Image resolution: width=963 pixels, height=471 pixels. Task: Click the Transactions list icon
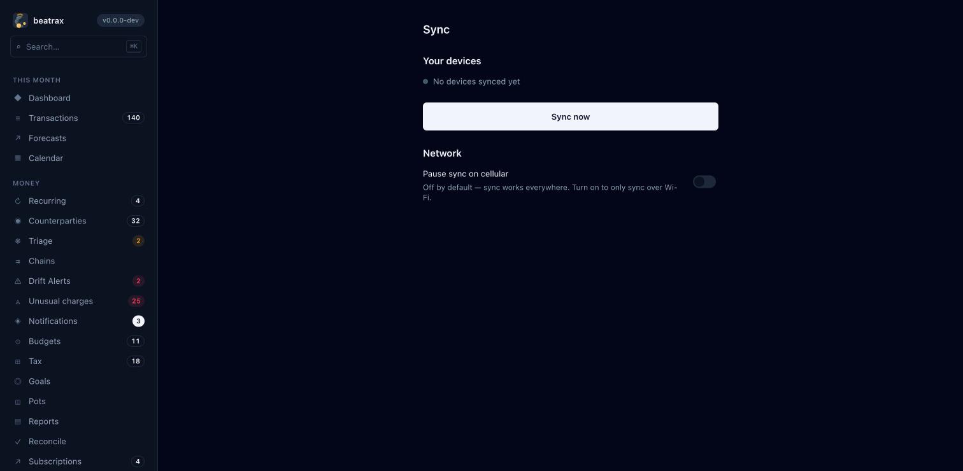tap(18, 118)
